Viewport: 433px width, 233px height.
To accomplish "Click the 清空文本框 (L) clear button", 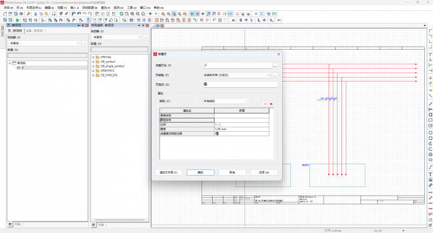I will pos(169,173).
